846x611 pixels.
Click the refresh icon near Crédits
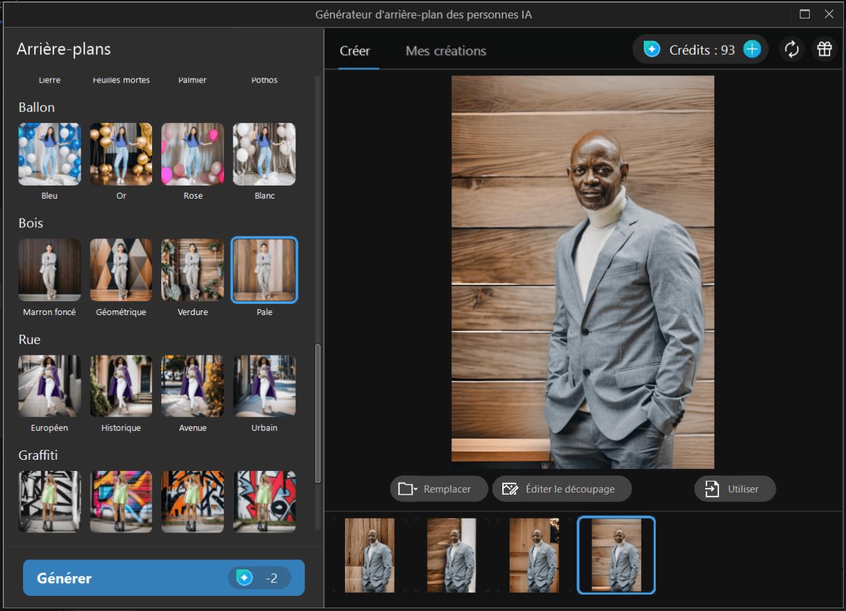[792, 49]
